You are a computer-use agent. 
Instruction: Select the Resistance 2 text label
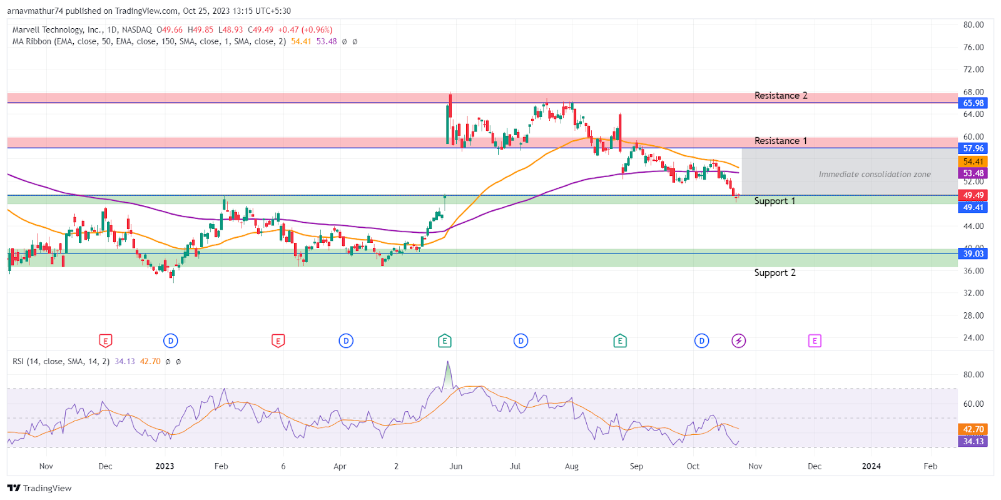coord(781,96)
